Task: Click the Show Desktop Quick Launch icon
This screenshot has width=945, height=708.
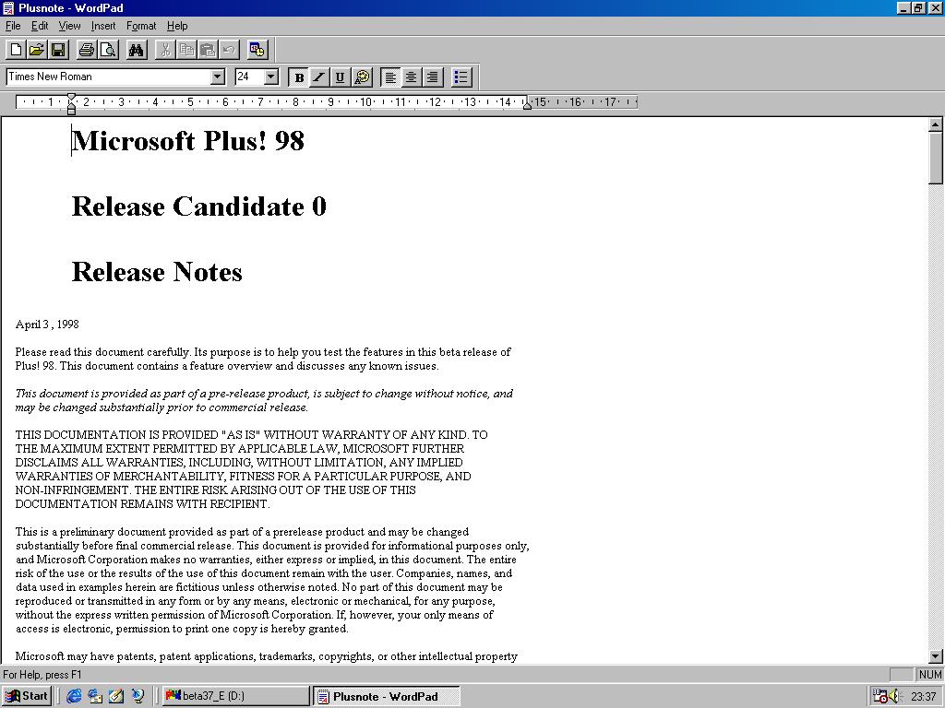Action: (116, 697)
